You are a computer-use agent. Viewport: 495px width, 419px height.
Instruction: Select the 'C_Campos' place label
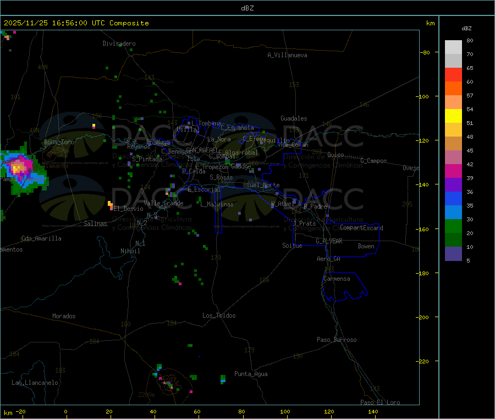[x=374, y=161]
